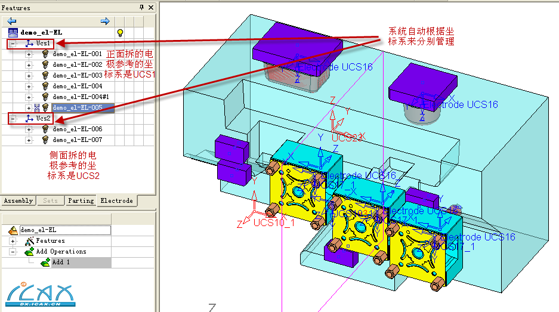Click electrode icon of demo_el-EL-007
559x312 pixels.
coord(45,140)
